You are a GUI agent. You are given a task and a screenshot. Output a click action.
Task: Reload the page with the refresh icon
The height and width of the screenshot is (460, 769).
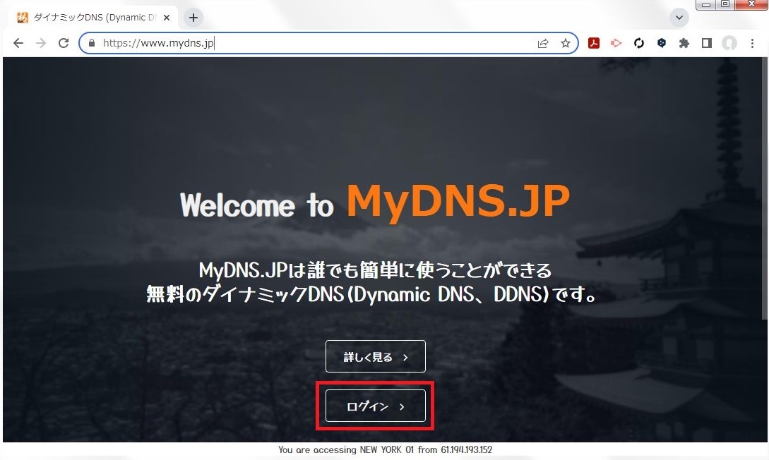point(64,43)
